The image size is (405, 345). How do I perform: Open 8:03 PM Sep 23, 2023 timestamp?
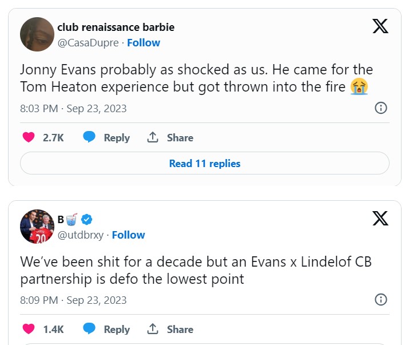tap(73, 108)
